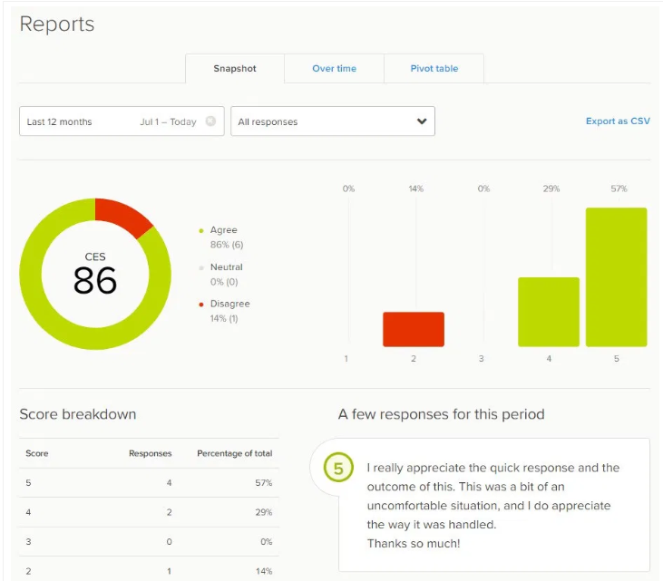Click the tallest green bar for score 5
This screenshot has height=581, width=663.
point(616,276)
